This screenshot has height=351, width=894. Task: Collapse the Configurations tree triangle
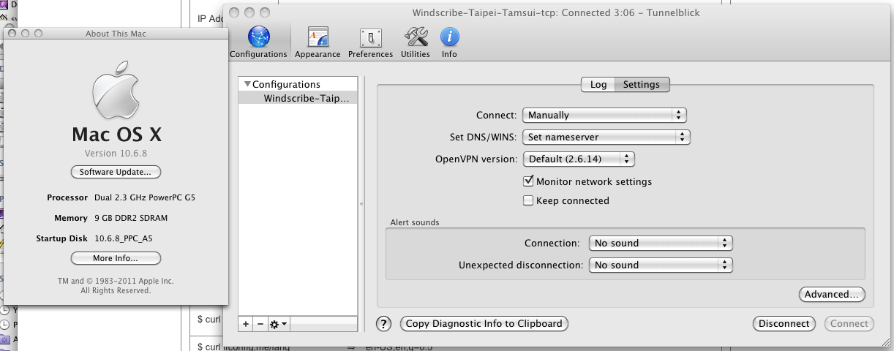[247, 84]
